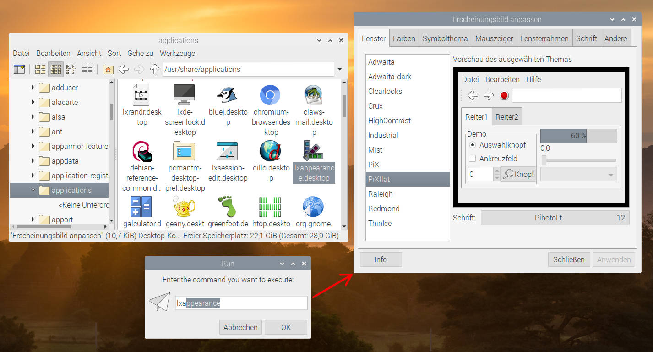Open the Ansicht menu in file manager
The image size is (653, 352).
89,53
